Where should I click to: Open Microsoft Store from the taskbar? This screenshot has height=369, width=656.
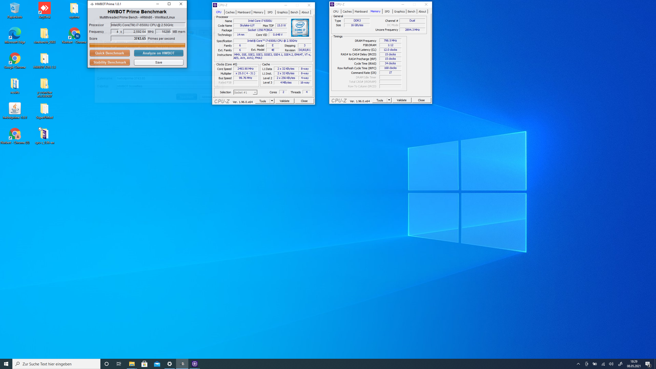pos(144,364)
